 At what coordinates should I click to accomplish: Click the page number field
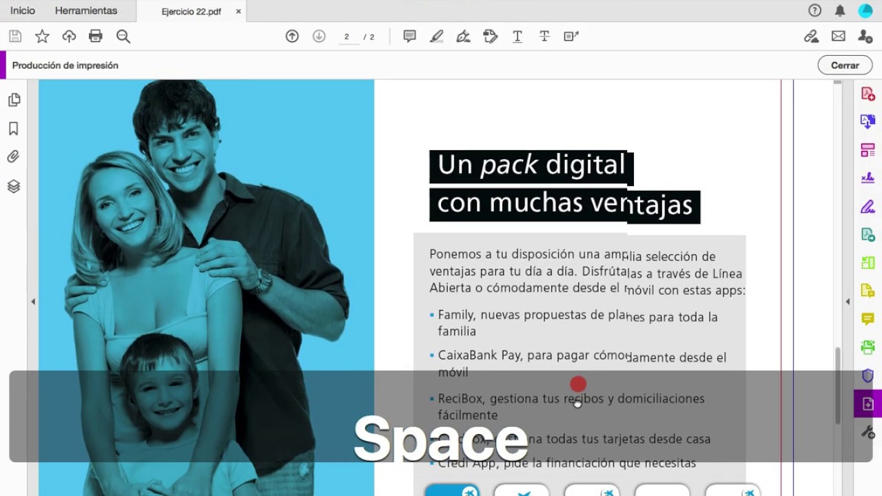347,37
